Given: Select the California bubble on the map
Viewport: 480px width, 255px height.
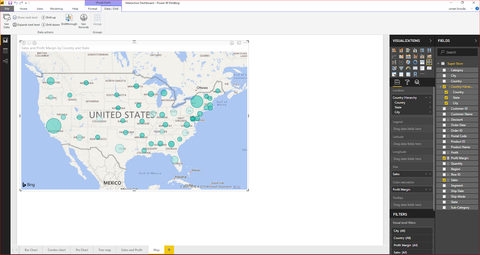Looking at the screenshot, I should click(54, 126).
